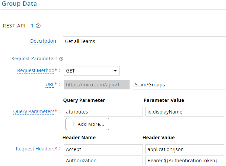Click the Request Headers label link
Viewport: 226px width, 166px height.
[x=35, y=149]
